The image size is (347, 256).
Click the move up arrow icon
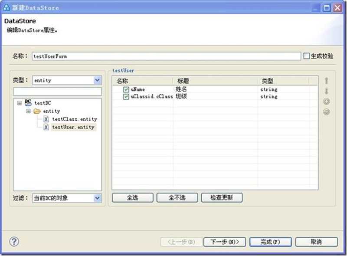click(326, 81)
